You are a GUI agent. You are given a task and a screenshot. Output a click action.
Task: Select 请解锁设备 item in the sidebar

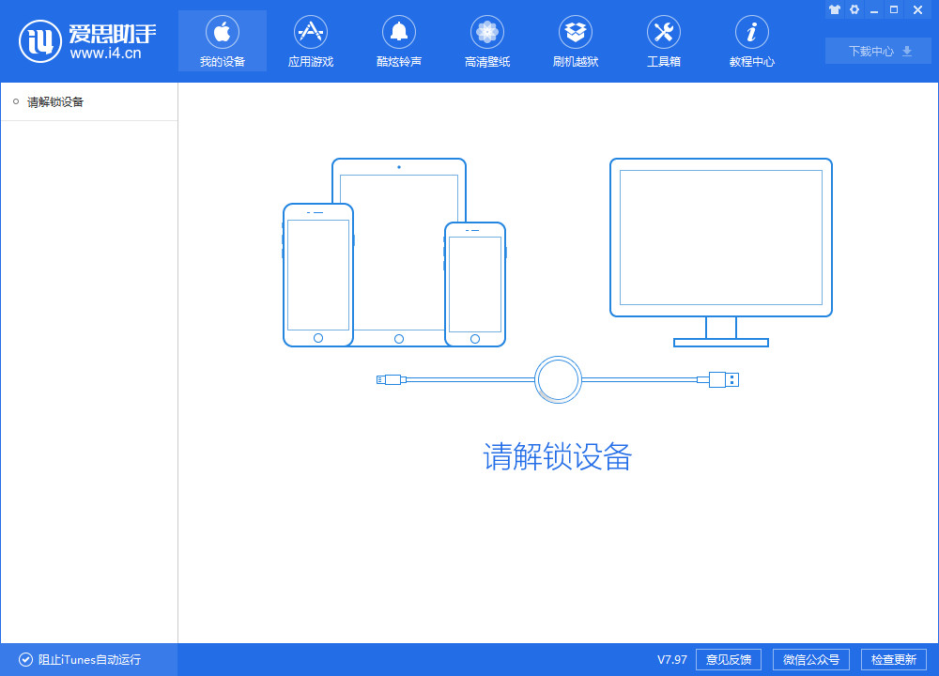pyautogui.click(x=55, y=101)
